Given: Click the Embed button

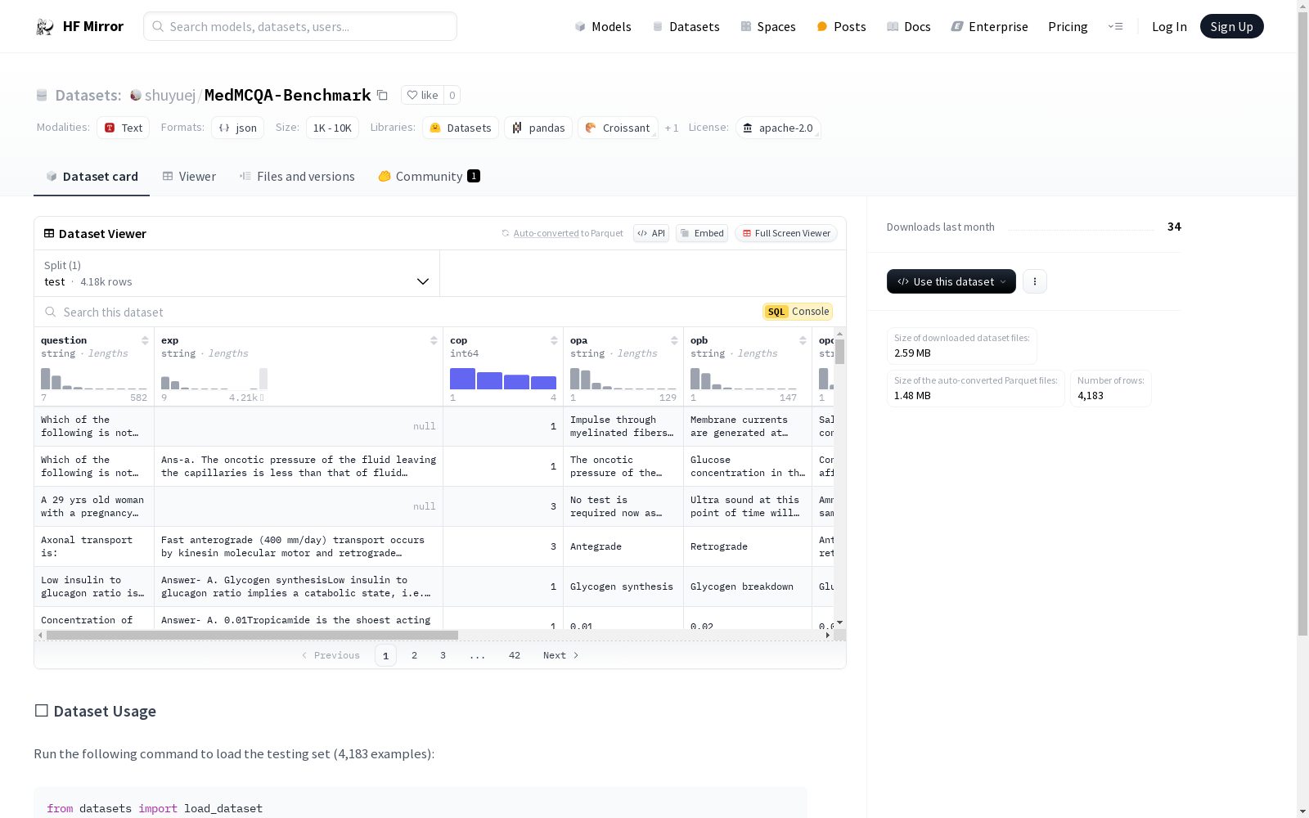Looking at the screenshot, I should pyautogui.click(x=702, y=233).
